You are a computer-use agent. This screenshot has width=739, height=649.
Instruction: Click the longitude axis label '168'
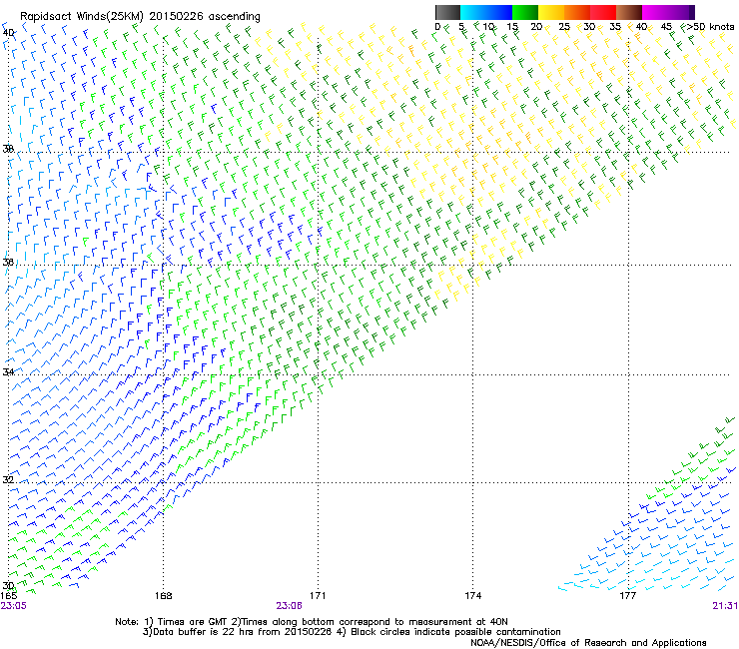pos(163,596)
